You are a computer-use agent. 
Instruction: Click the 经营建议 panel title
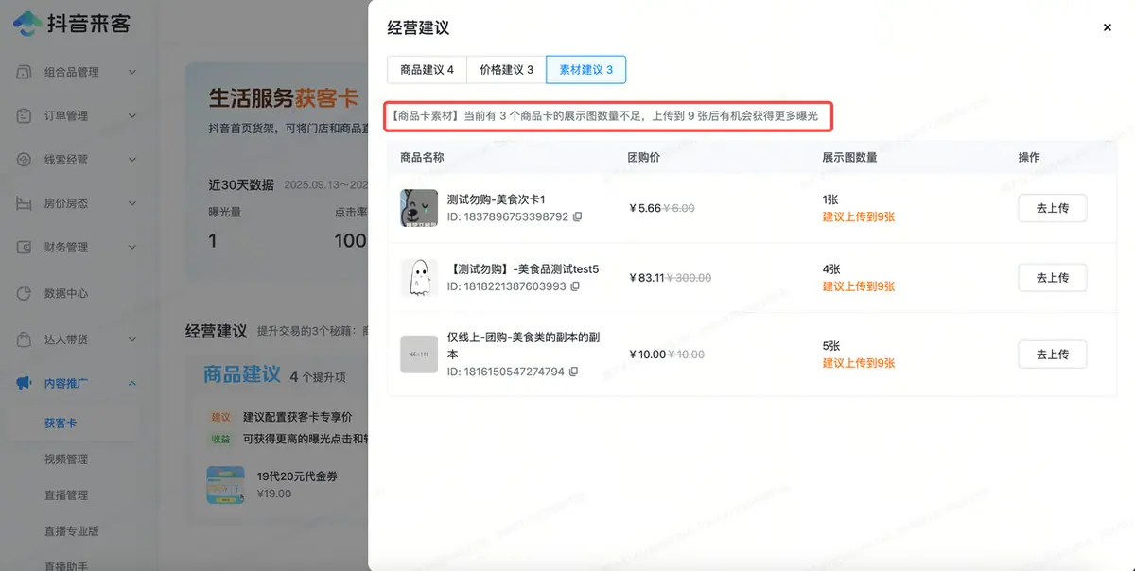click(x=416, y=27)
